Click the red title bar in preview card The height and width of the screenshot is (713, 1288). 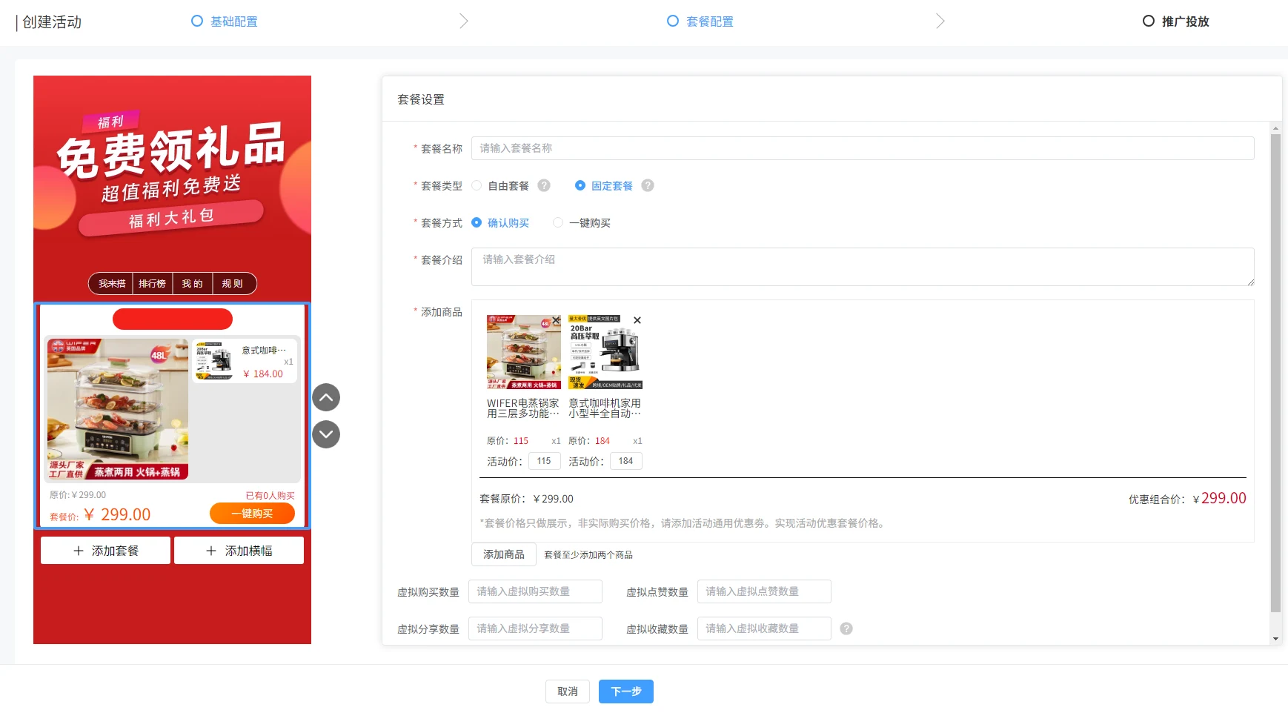[x=173, y=319]
